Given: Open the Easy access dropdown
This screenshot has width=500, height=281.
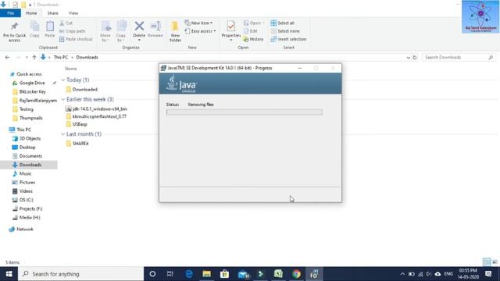Looking at the screenshot, I should click(200, 31).
